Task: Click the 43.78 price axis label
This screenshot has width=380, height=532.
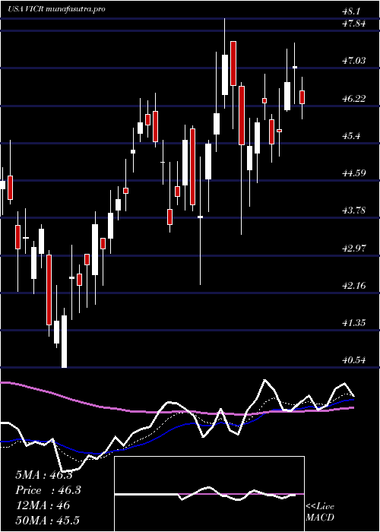Action: 354,211
